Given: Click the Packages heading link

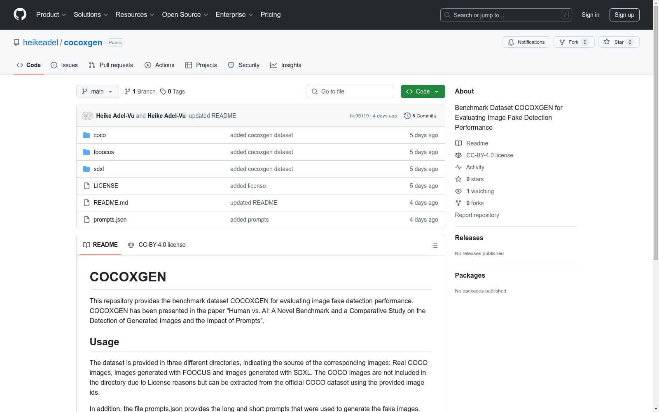Looking at the screenshot, I should coord(470,275).
